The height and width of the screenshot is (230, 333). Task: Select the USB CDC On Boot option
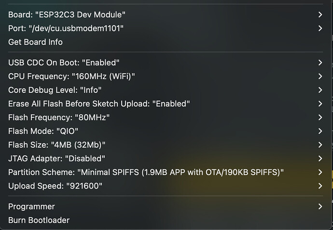coord(64,63)
